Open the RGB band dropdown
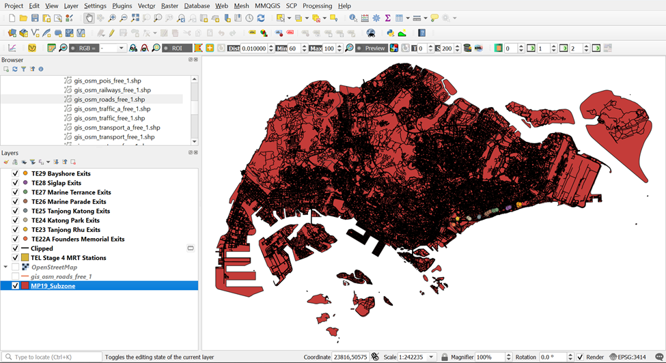Image resolution: width=666 pixels, height=363 pixels. [x=122, y=48]
